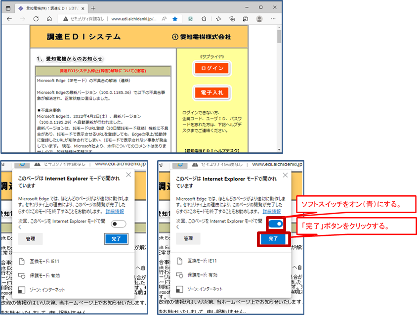The width and height of the screenshot is (417, 315).
Task: Click the browser forward arrow
Action: (23, 19)
